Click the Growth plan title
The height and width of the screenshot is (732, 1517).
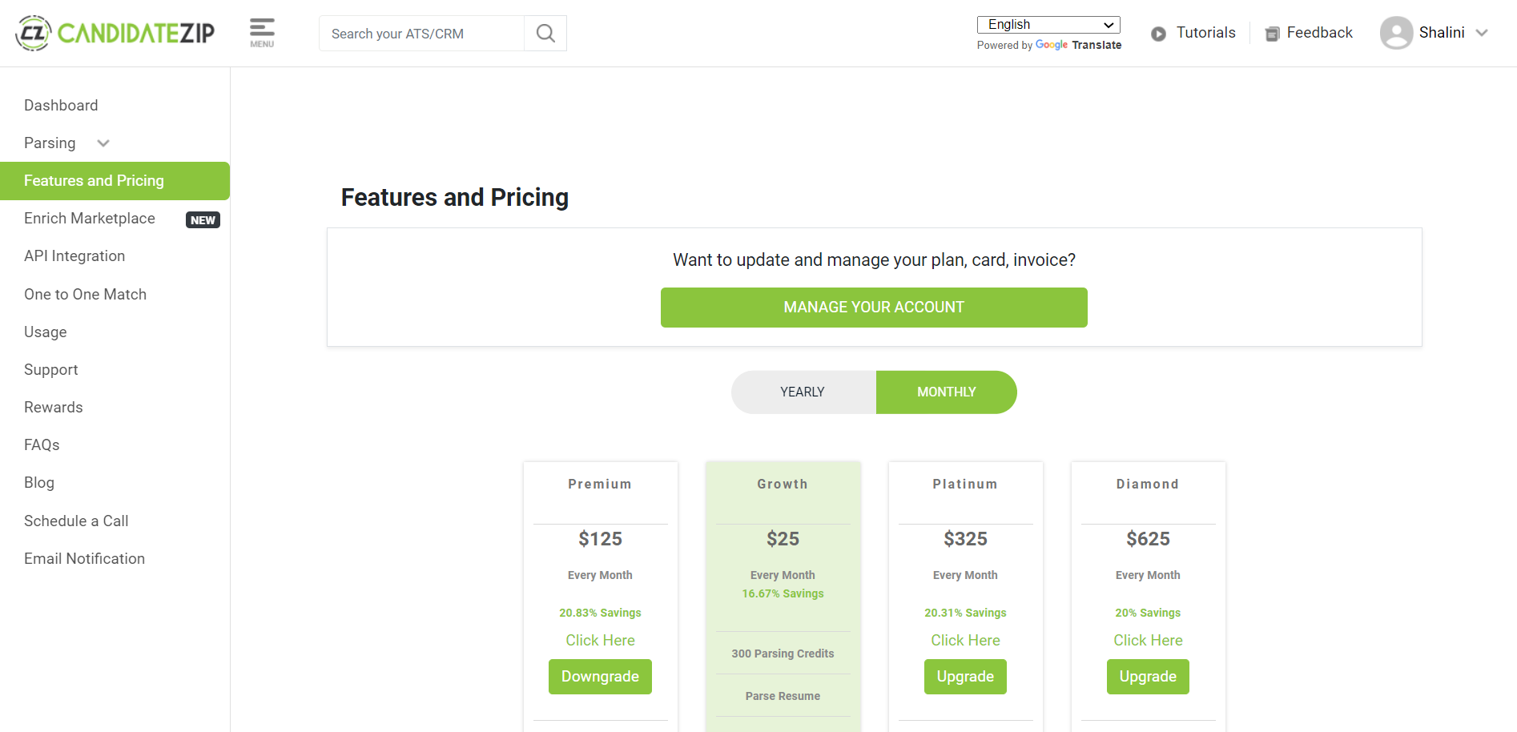[783, 485]
